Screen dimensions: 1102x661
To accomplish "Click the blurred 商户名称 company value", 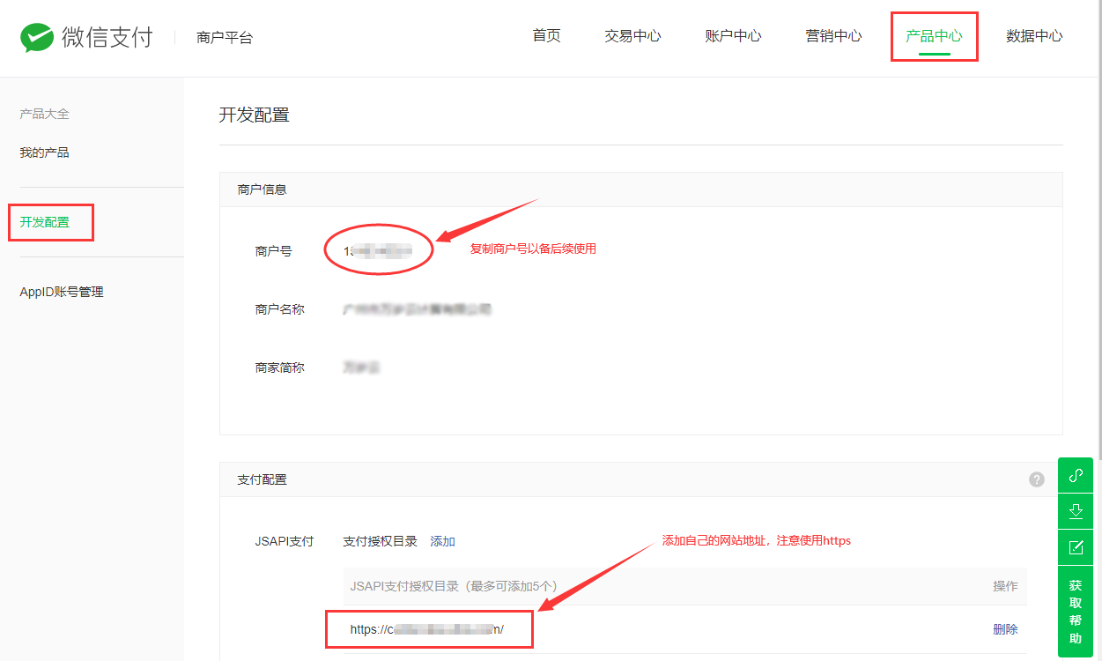I will 417,309.
